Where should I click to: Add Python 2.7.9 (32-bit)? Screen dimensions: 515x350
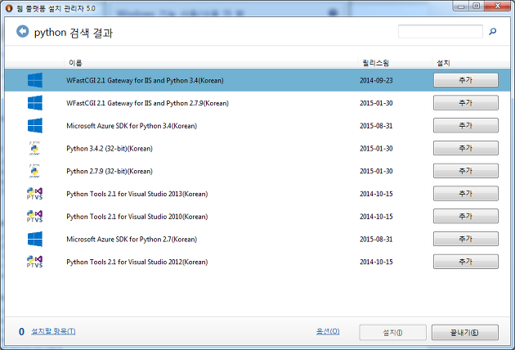point(466,171)
